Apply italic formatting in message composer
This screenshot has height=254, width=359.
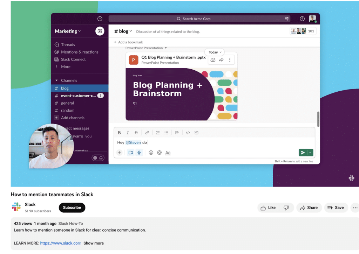(x=128, y=133)
